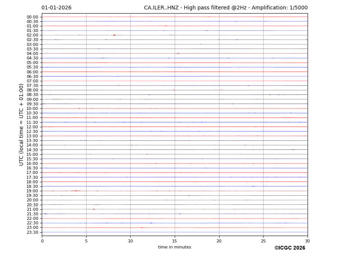Click the UTC local time y-axis label

coord(21,124)
